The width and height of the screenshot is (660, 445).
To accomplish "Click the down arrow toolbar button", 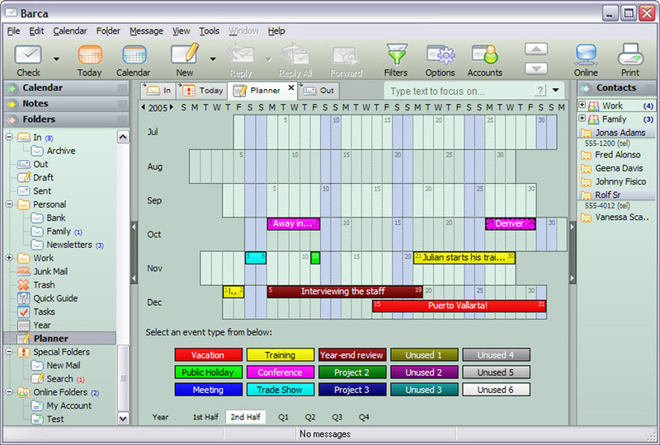I will point(536,68).
